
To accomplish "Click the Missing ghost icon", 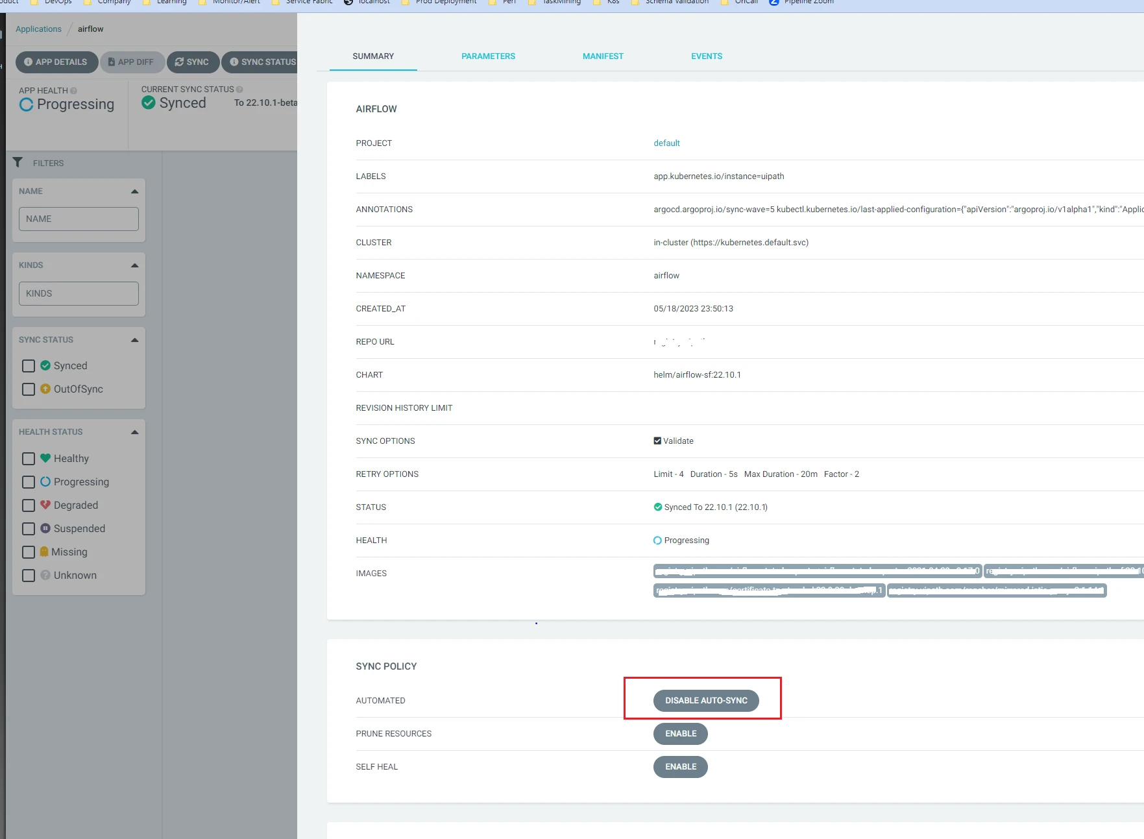I will point(44,552).
